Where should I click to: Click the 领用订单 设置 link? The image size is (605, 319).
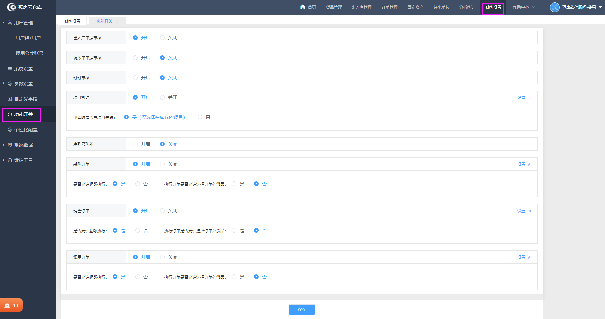point(521,257)
